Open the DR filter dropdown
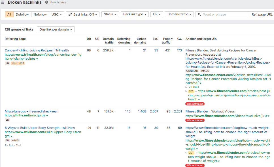Screen dimensions: 274x167 (x=157, y=14)
